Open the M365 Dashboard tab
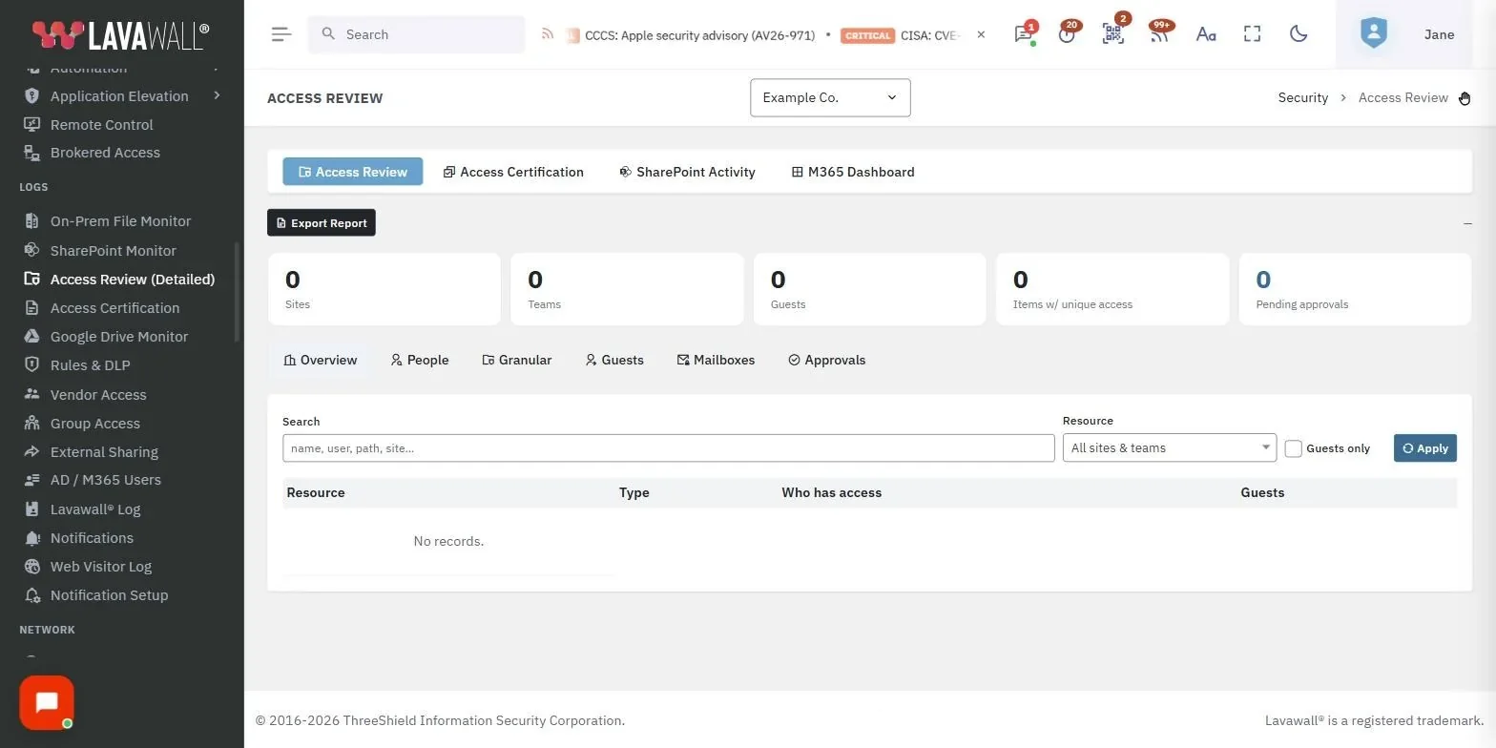 point(853,172)
